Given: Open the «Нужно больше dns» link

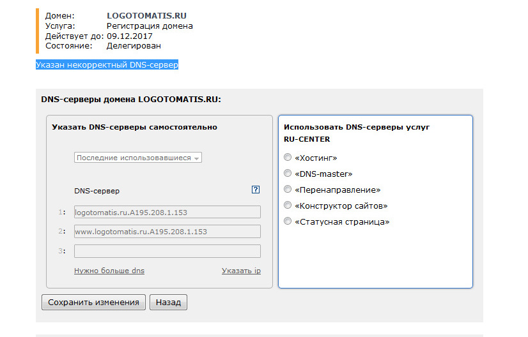Looking at the screenshot, I should [x=109, y=271].
